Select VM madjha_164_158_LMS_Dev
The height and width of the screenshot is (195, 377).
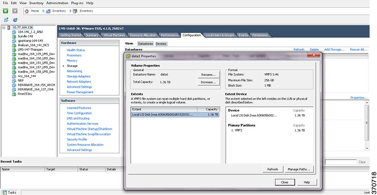click(36, 72)
